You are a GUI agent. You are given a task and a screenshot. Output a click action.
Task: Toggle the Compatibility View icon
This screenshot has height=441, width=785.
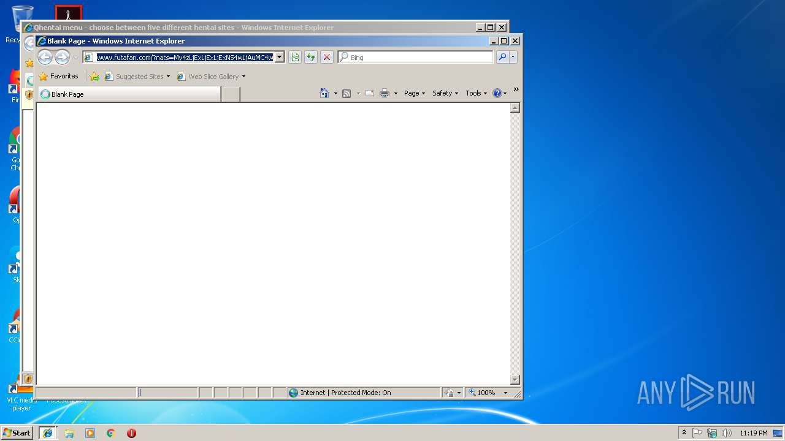295,58
